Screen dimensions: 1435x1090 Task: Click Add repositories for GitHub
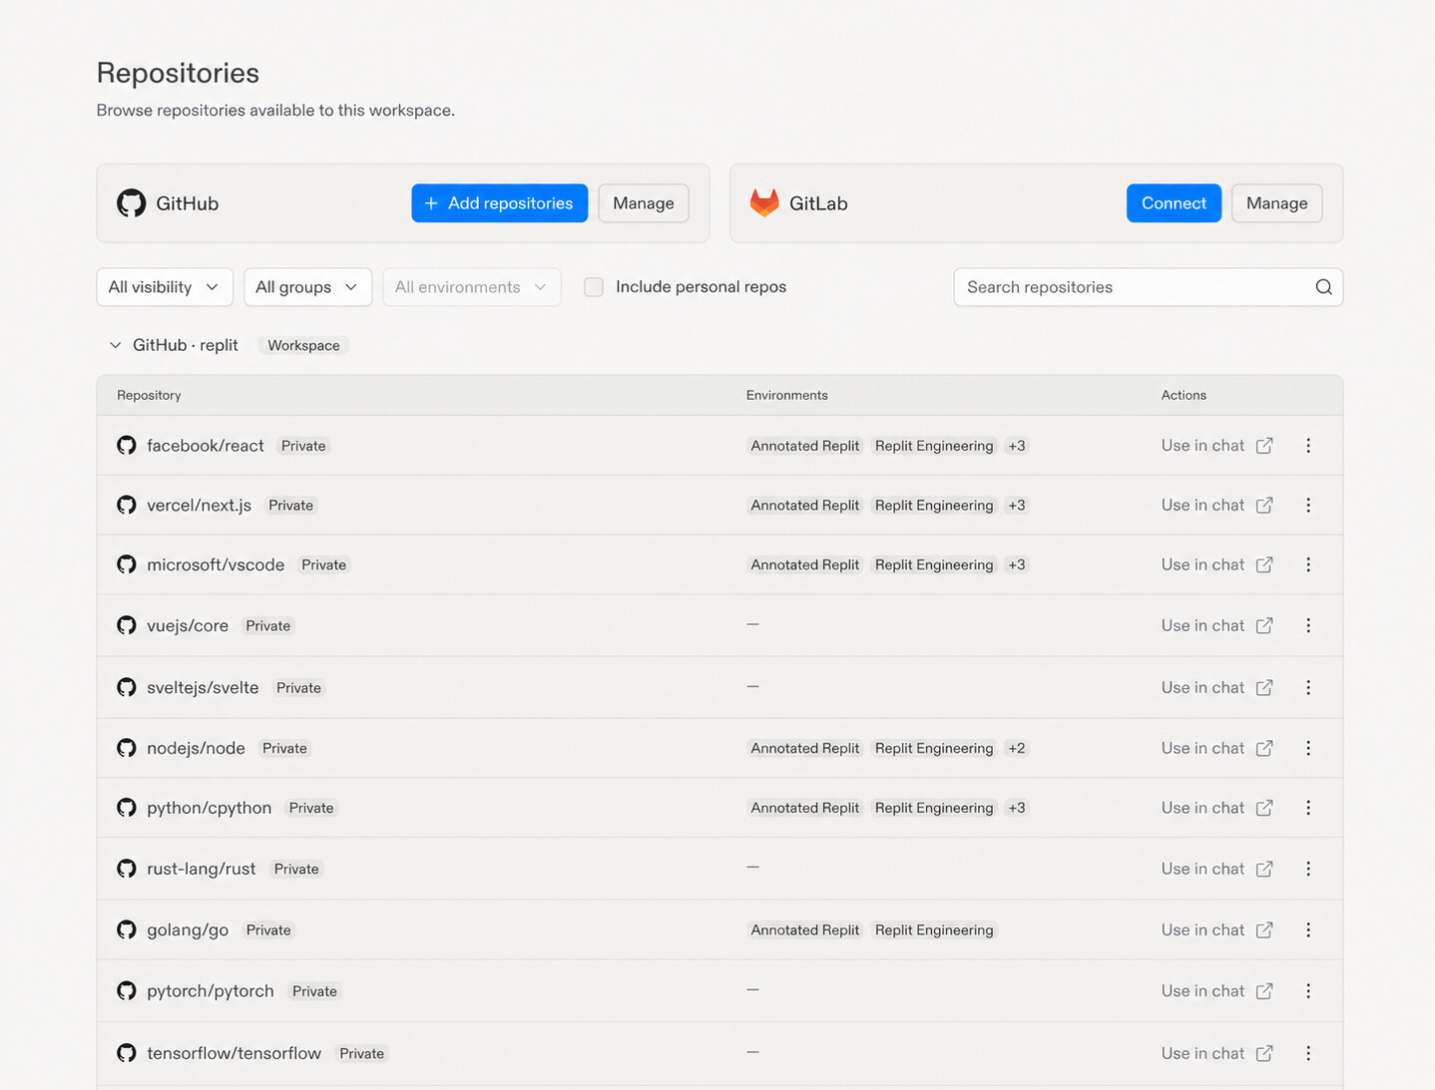click(500, 203)
